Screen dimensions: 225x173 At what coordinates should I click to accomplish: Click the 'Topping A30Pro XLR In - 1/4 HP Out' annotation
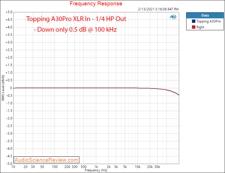coord(76,19)
